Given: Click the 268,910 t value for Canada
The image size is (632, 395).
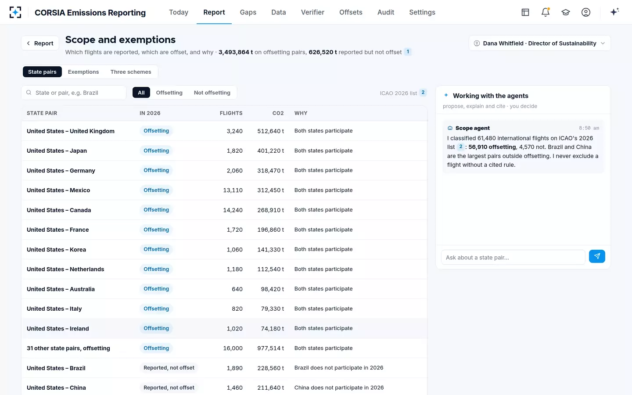Looking at the screenshot, I should click(x=270, y=210).
